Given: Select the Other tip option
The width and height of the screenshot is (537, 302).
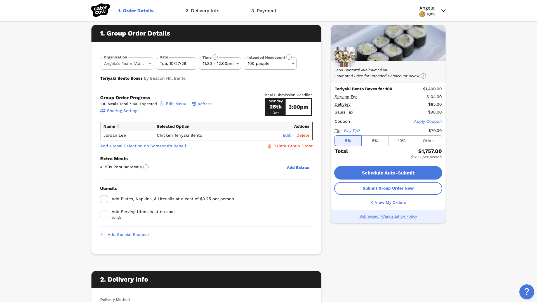Looking at the screenshot, I should (428, 141).
